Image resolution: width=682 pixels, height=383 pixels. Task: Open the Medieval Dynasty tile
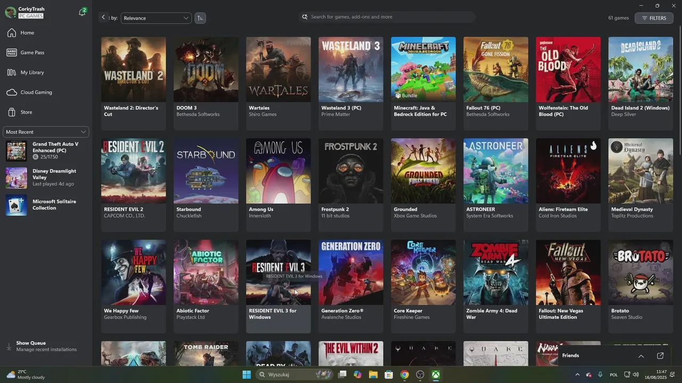click(x=640, y=185)
